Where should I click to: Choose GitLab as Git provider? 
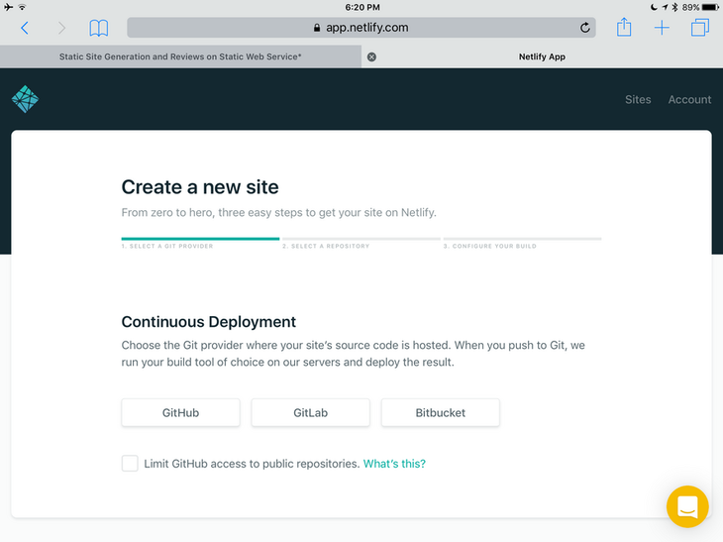[x=310, y=412]
